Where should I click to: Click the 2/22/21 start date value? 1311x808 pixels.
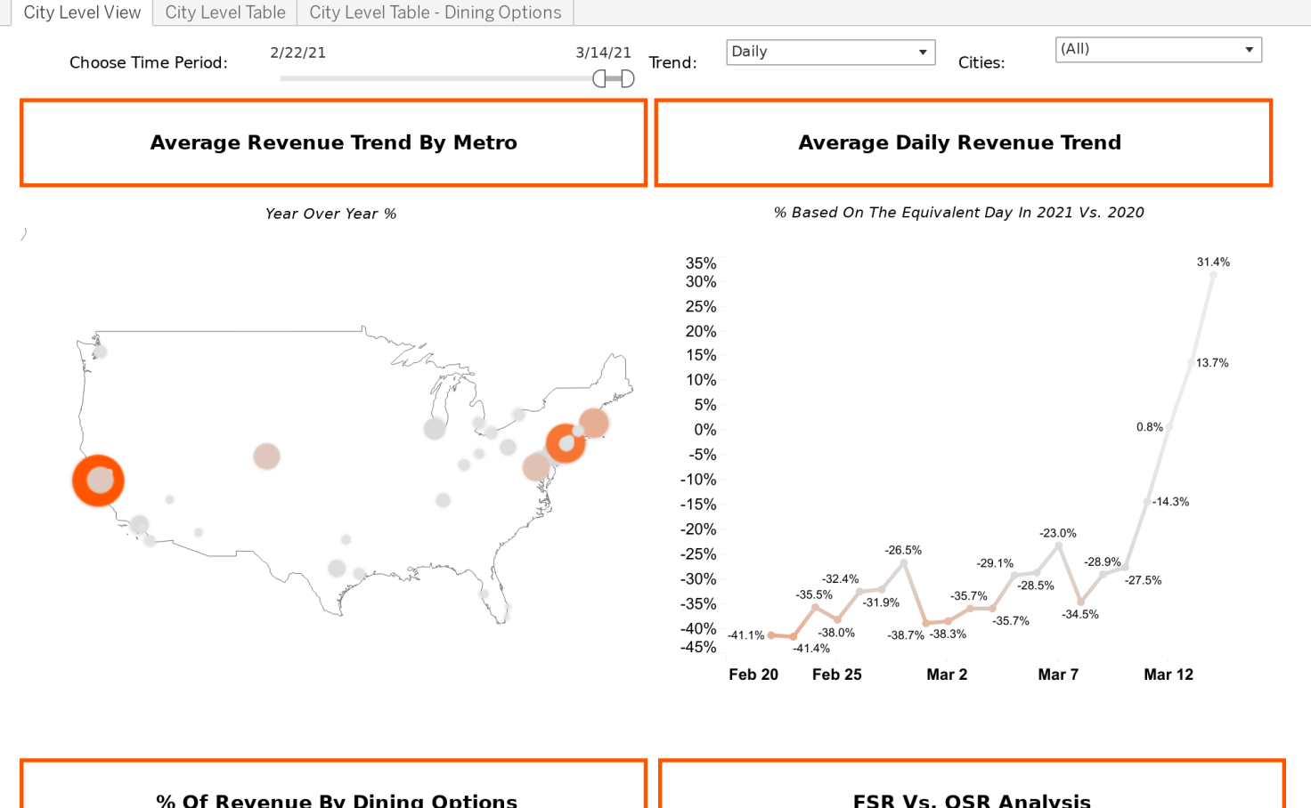click(x=298, y=53)
